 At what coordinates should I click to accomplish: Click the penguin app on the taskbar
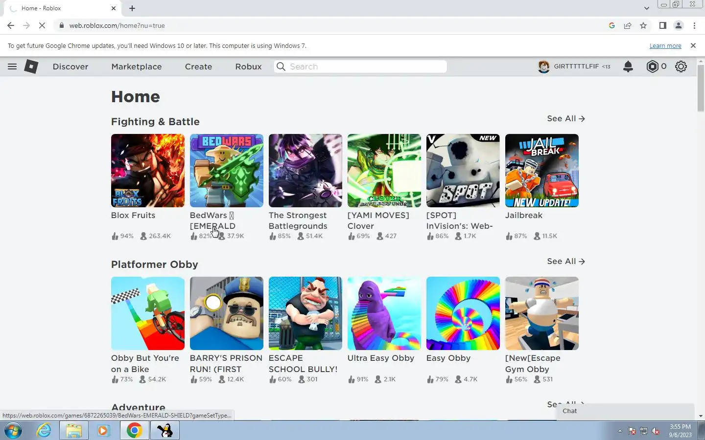(x=165, y=431)
